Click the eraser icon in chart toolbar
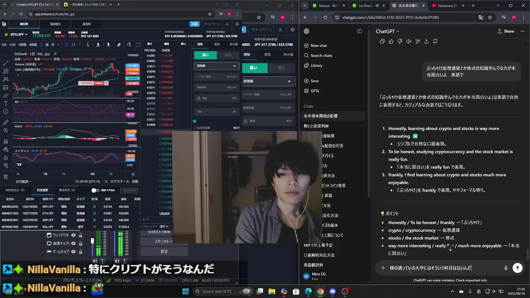Viewport: 530px width, 298px height. pos(119,45)
